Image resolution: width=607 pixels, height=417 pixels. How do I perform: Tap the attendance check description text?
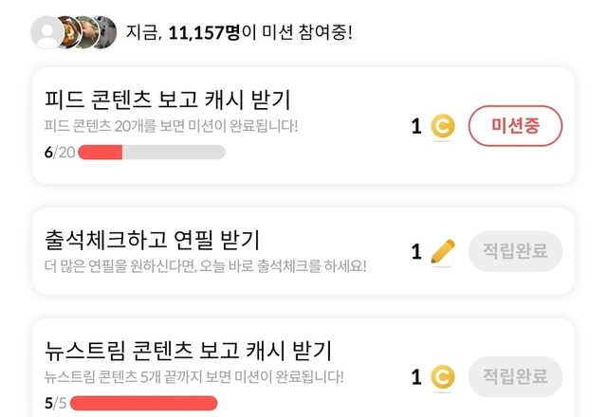tap(205, 265)
